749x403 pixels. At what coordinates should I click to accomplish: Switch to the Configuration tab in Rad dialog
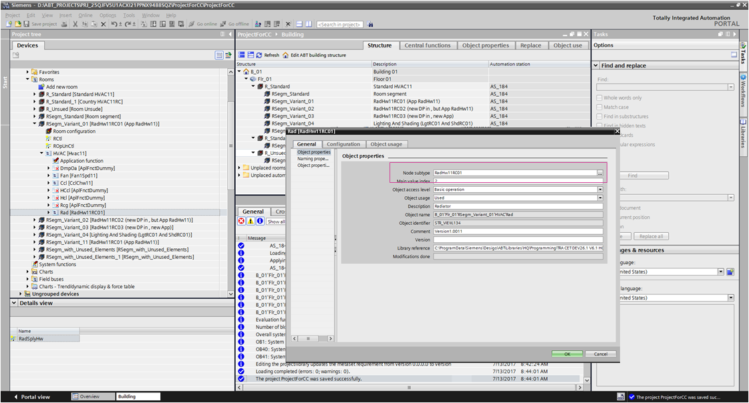point(343,144)
